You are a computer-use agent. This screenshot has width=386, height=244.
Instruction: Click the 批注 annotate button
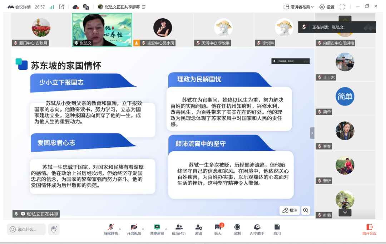289,210
